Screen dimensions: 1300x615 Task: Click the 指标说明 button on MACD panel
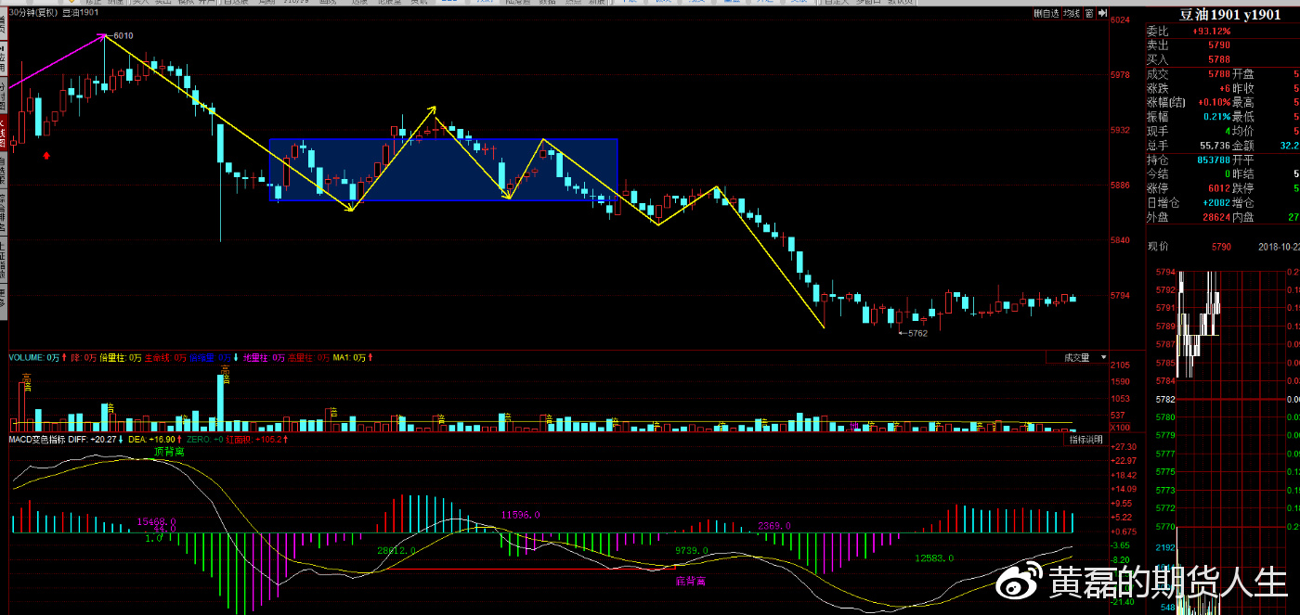(x=1085, y=439)
